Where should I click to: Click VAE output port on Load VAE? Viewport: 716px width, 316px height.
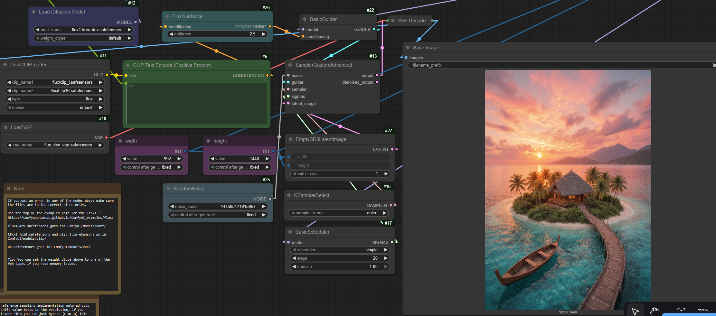tap(107, 137)
